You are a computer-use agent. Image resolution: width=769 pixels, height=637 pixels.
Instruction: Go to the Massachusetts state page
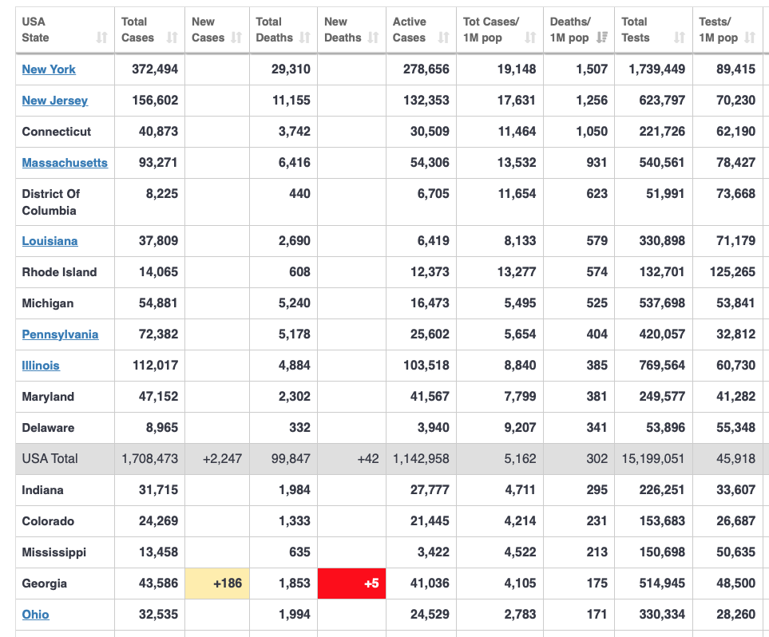pos(65,163)
